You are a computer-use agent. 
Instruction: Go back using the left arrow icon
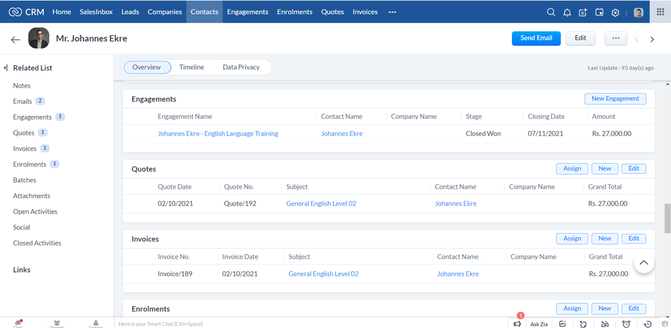pos(16,39)
